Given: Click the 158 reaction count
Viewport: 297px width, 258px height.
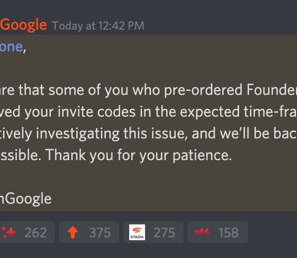Looking at the screenshot, I should tap(228, 232).
